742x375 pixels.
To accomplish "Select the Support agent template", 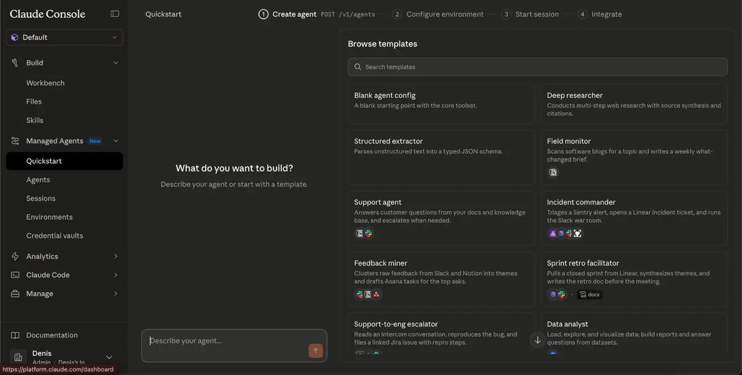I will coord(441,218).
